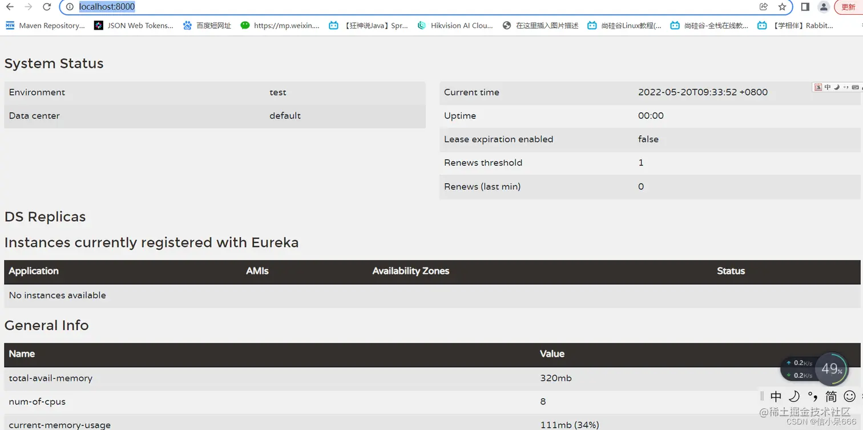863x430 pixels.
Task: Open the 【狂神说Java】Spr... bookmark
Action: [369, 25]
